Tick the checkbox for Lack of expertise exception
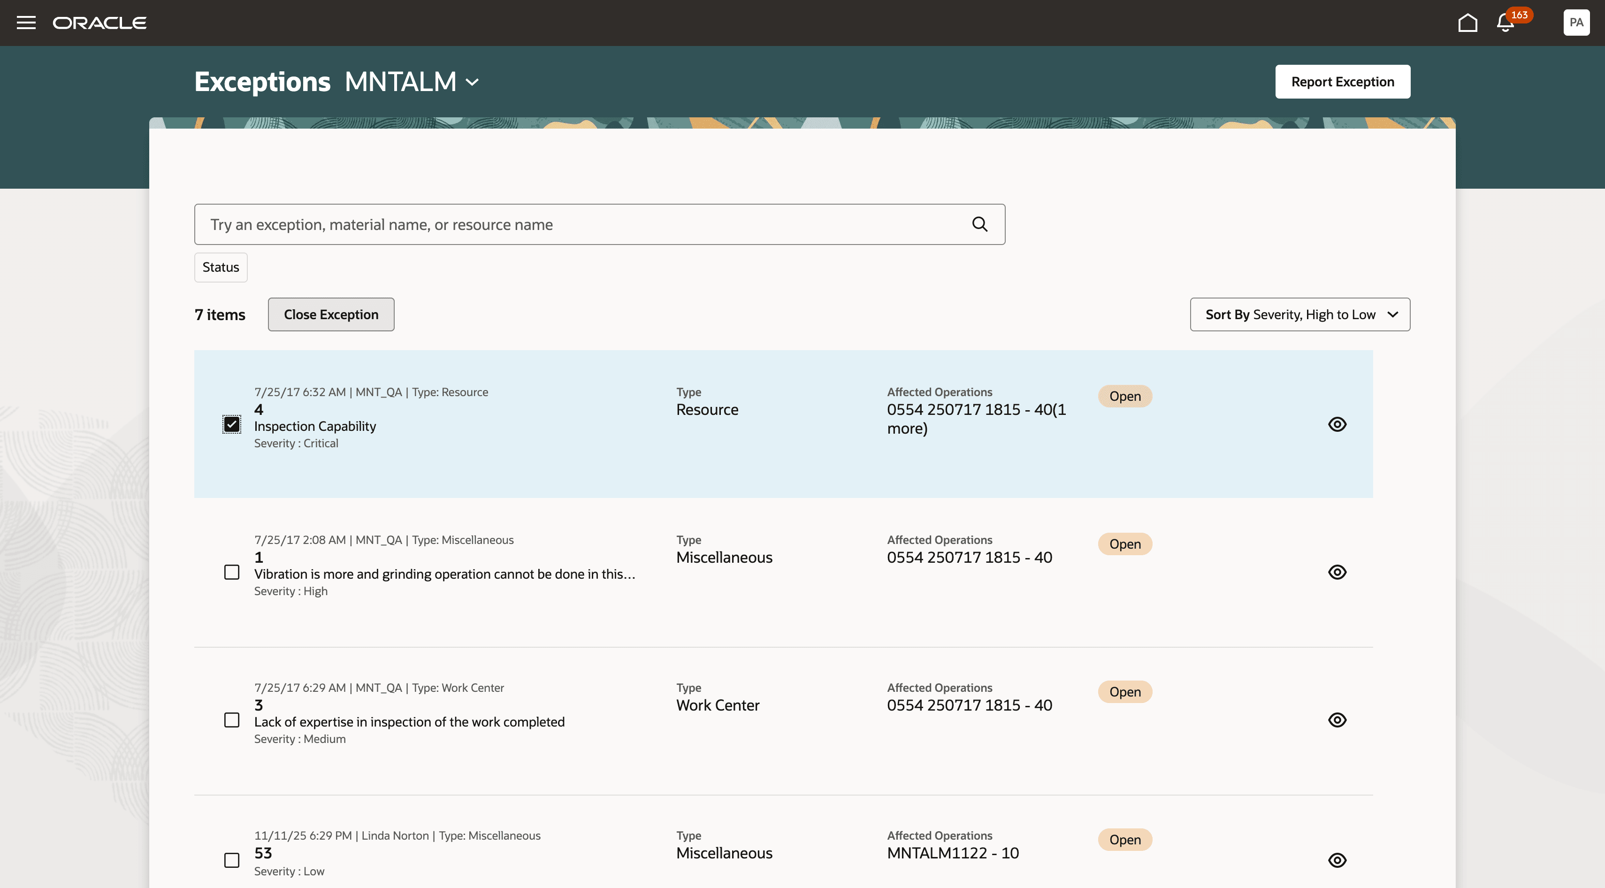Image resolution: width=1605 pixels, height=888 pixels. pos(232,720)
